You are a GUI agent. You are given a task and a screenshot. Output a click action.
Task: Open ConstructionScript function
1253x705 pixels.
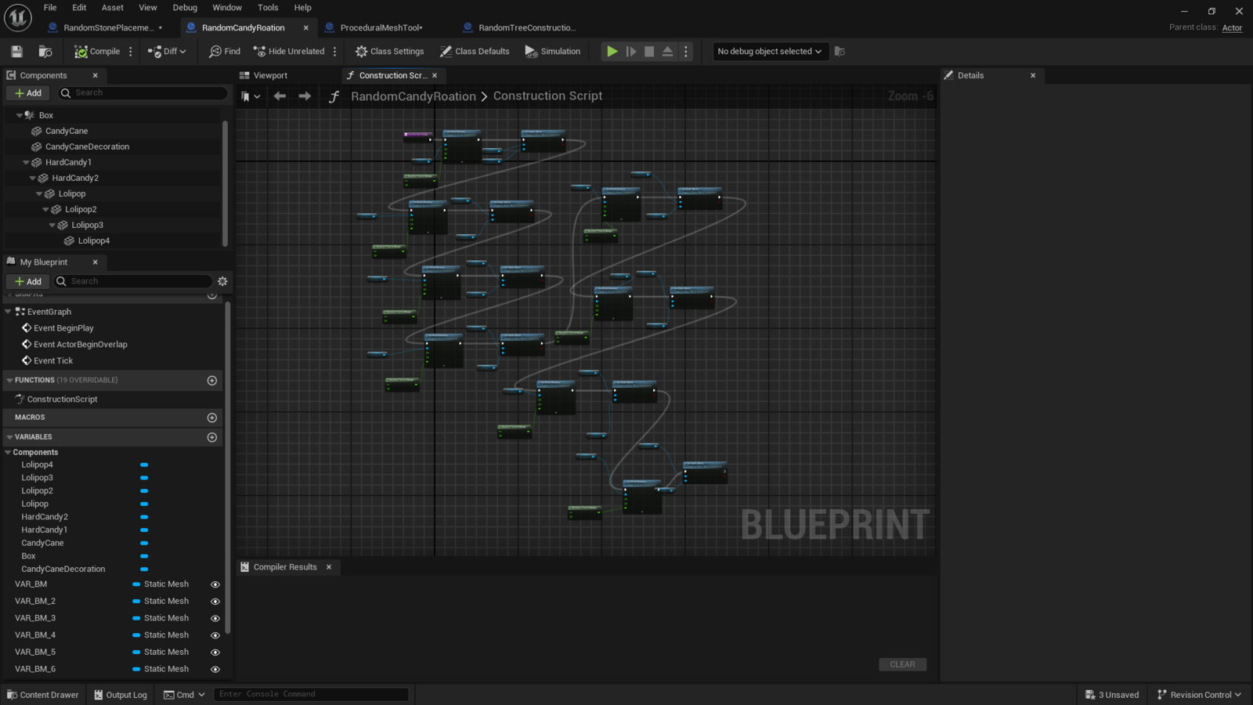[x=62, y=399]
